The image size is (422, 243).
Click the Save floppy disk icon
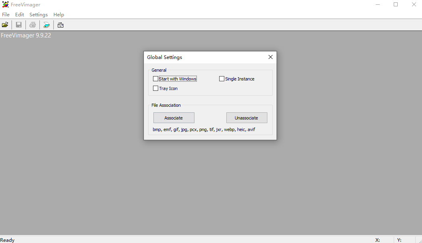tap(19, 25)
